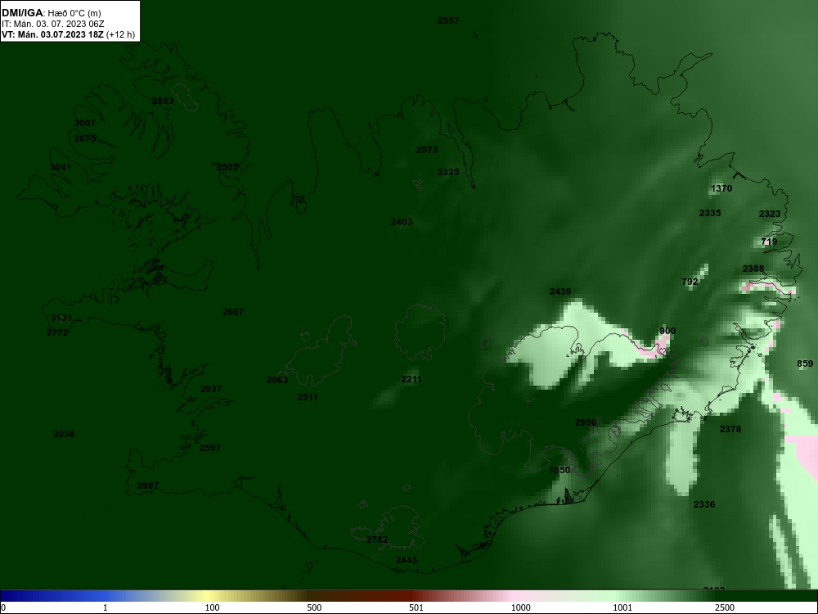Click the DMI/IGA title label
The image size is (818, 614).
coord(23,13)
